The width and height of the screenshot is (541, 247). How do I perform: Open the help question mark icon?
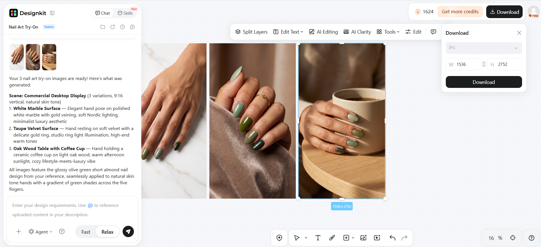(531, 238)
